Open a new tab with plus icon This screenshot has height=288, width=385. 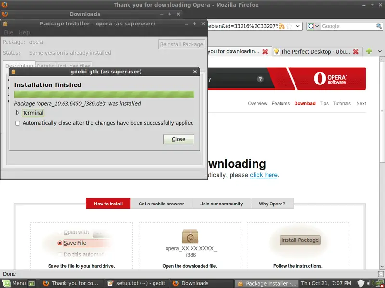(x=369, y=51)
